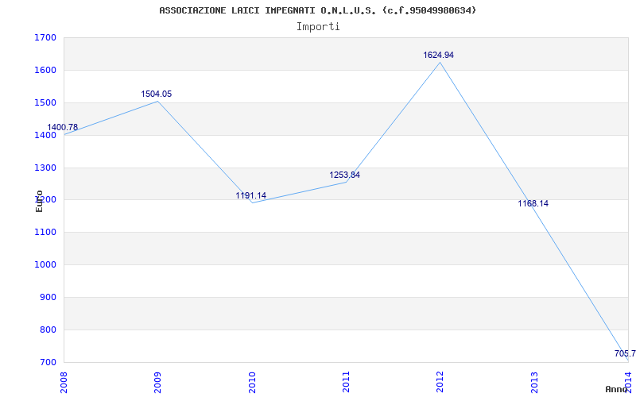Select the 1000 y-axis tick label
The width and height of the screenshot is (636, 397).
(45, 265)
